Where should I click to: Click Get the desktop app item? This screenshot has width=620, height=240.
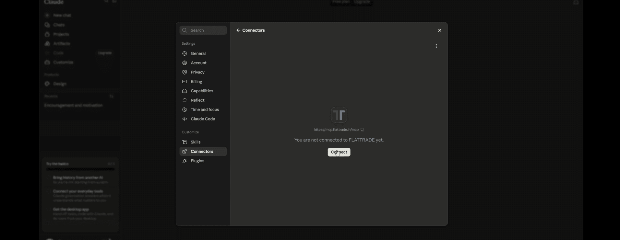80,214
